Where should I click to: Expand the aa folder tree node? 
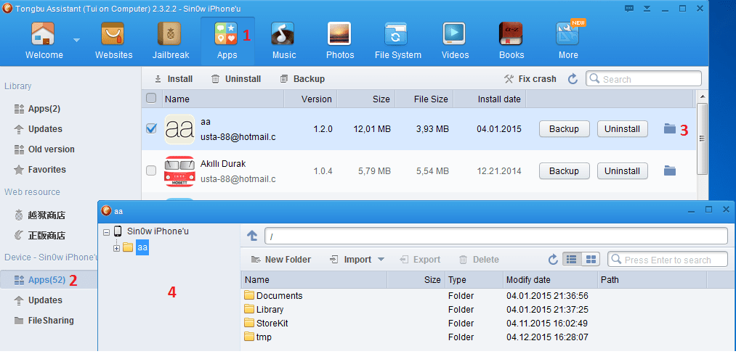tap(116, 248)
